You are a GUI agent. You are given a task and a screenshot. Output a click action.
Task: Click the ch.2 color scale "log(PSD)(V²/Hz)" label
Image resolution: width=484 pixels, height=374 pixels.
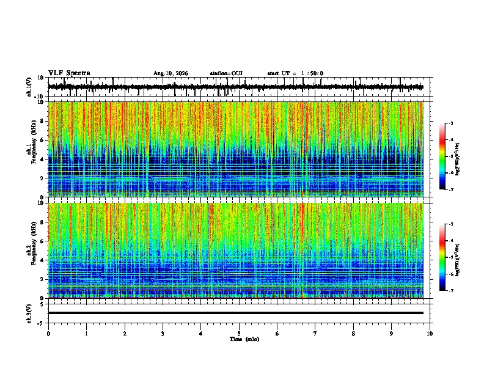click(458, 260)
